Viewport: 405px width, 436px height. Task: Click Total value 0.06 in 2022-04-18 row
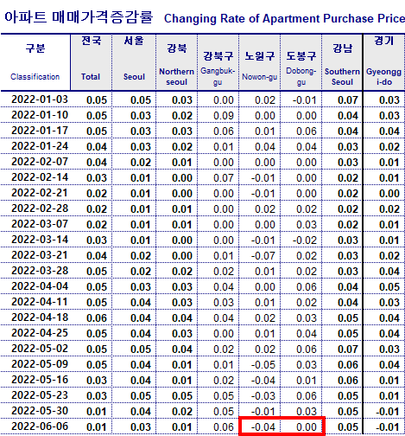[x=97, y=318]
